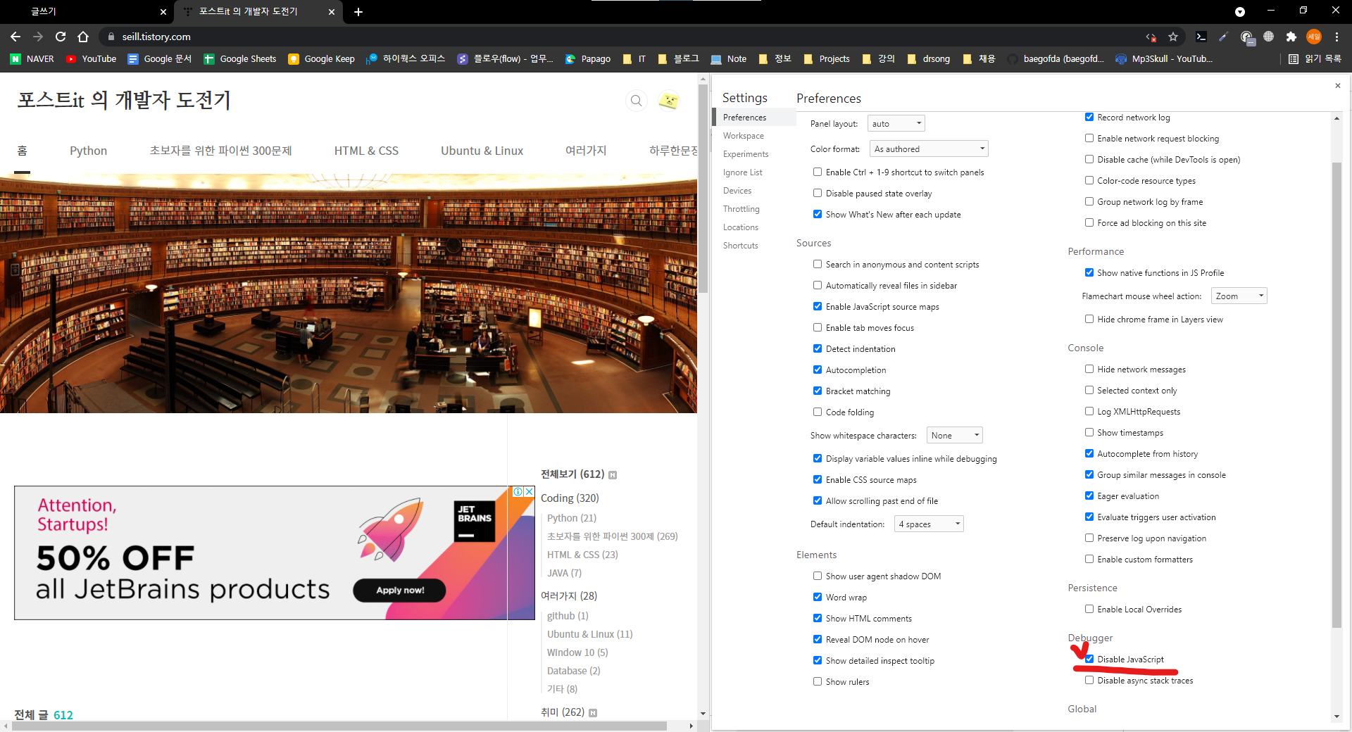Screen dimensions: 1352x732
Task: Uncheck Enable JavaScript source maps
Action: (x=818, y=307)
